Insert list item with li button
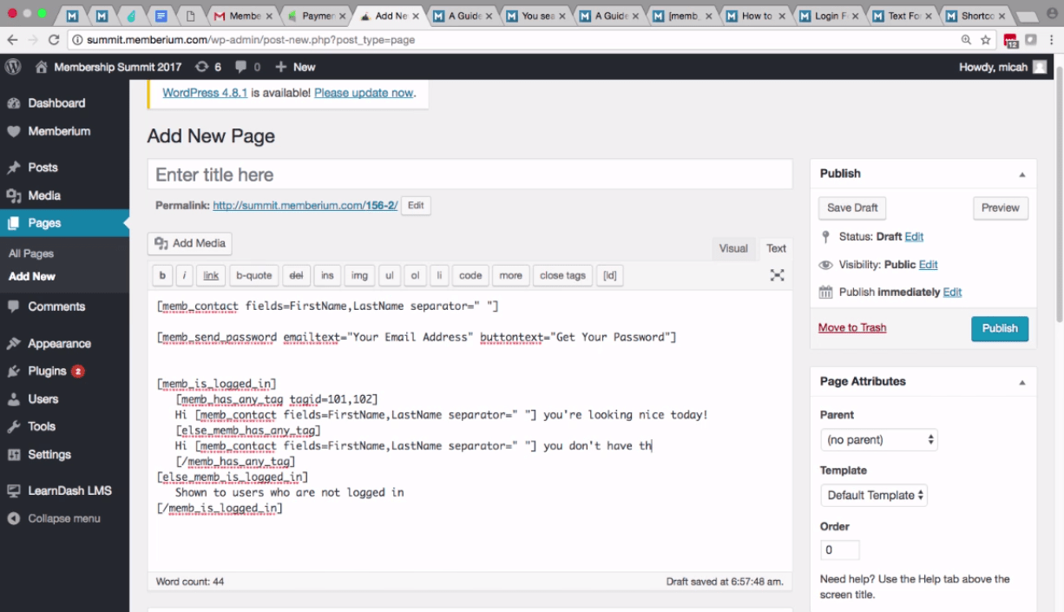This screenshot has height=612, width=1064. pos(440,275)
